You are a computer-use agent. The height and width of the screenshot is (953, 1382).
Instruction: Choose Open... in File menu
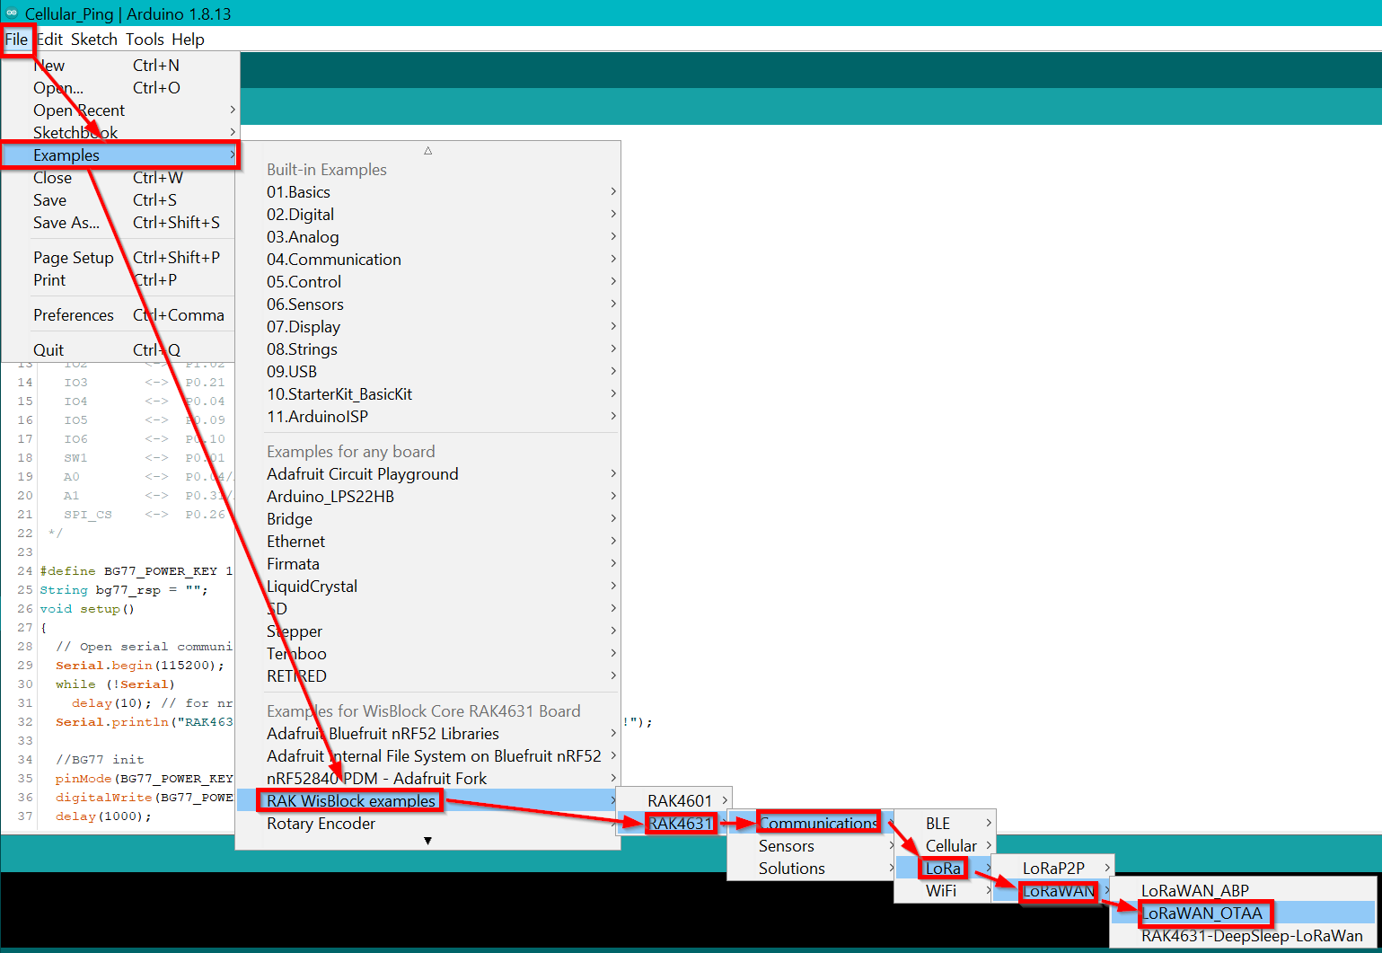point(120,88)
